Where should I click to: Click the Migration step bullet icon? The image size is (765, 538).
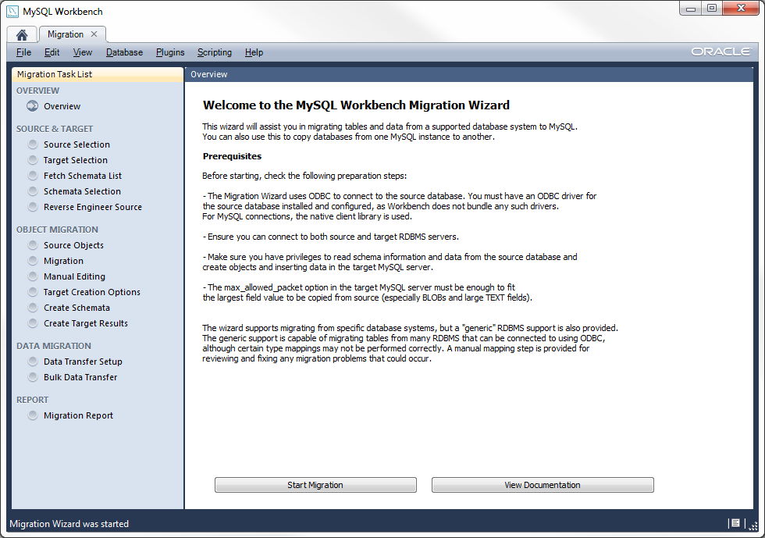pyautogui.click(x=33, y=260)
